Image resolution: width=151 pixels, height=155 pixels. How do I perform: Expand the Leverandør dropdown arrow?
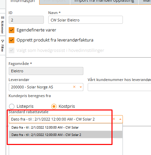click(81, 87)
